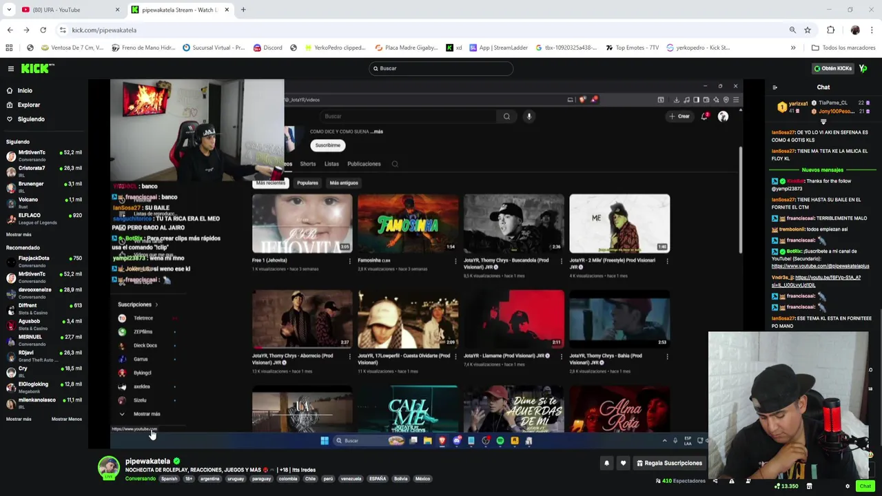
Task: Click the report warning triangle icon
Action: [731, 481]
